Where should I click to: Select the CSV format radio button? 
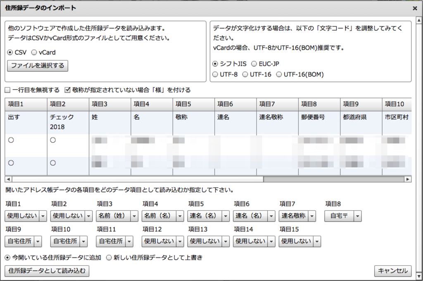(9, 52)
